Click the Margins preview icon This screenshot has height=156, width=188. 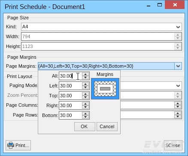tap(105, 89)
